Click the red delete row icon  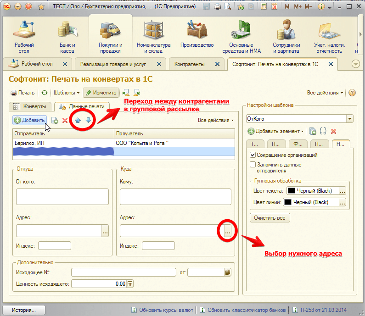tap(65, 121)
